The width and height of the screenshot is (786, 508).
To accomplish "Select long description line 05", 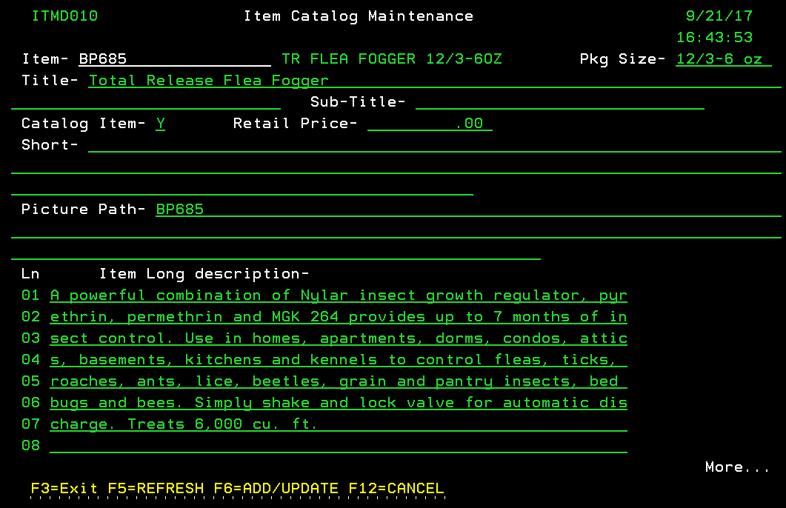I will pyautogui.click(x=339, y=381).
